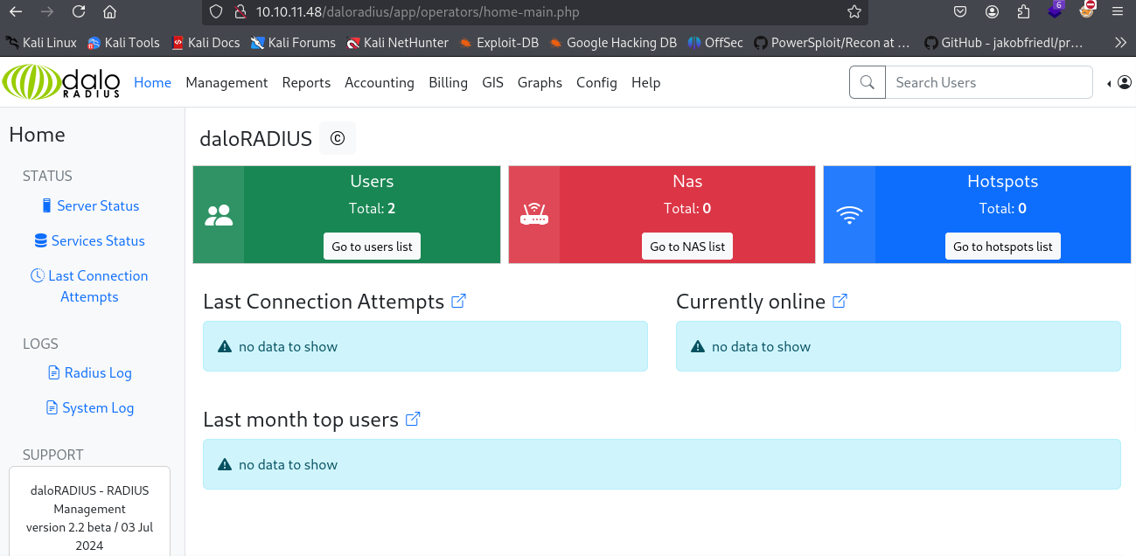Open the extensions puzzle piece icon

[1023, 12]
